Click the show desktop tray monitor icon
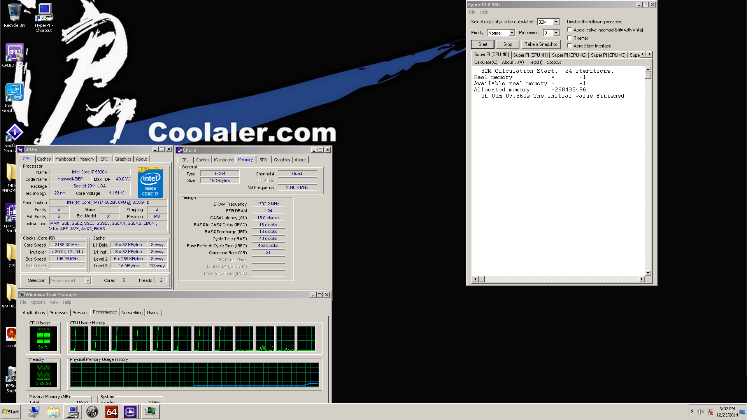Image resolution: width=747 pixels, height=420 pixels. pos(742,412)
